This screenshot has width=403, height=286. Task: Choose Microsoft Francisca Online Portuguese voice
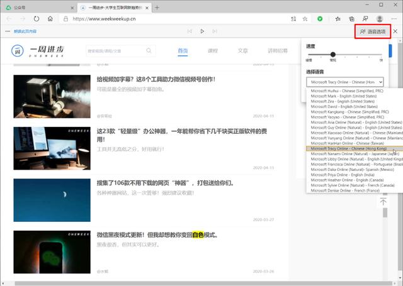point(355,164)
